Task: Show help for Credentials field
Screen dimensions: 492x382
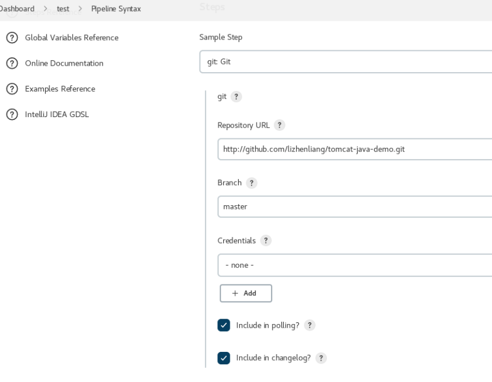Action: click(x=266, y=241)
